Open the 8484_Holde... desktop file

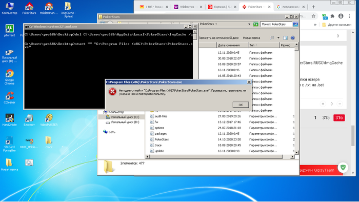29,144
